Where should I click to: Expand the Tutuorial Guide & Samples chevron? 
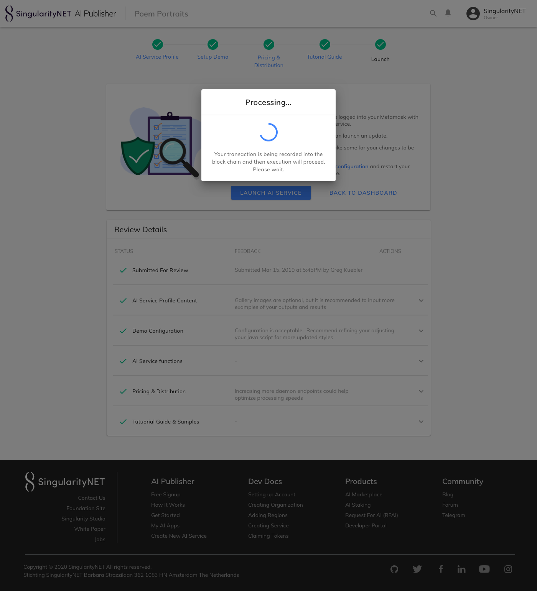[x=421, y=422]
